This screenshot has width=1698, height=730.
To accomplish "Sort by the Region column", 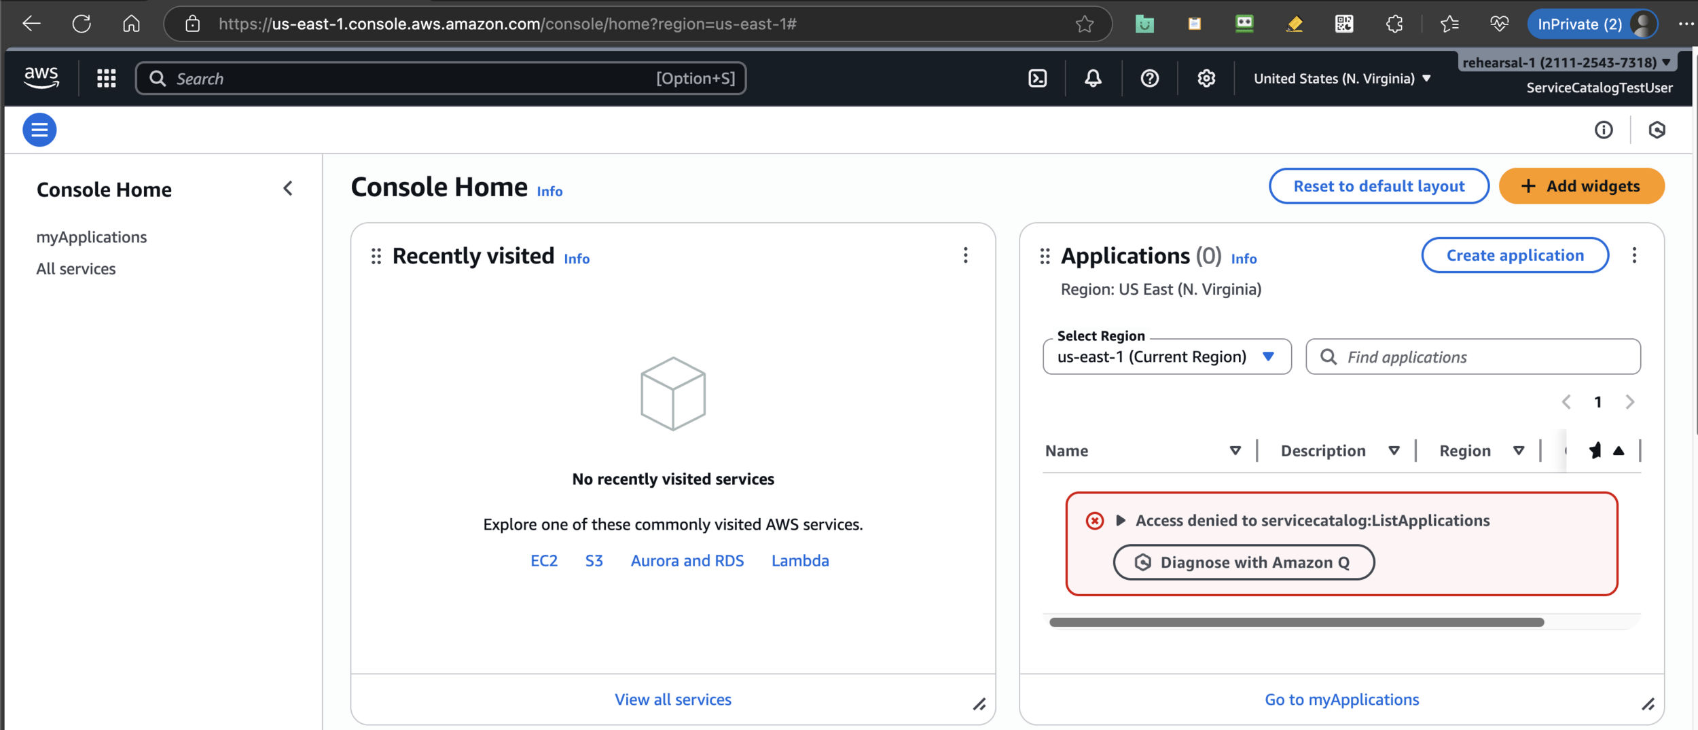I will click(1519, 451).
